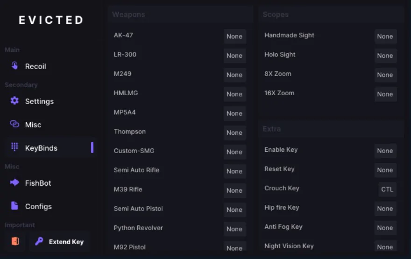Click the EVICTED logo title
Viewport: 411px width, 259px height.
point(51,20)
